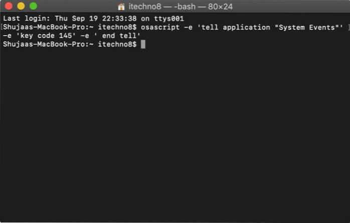
Task: Close the Terminal window with red button
Action: (9, 6)
